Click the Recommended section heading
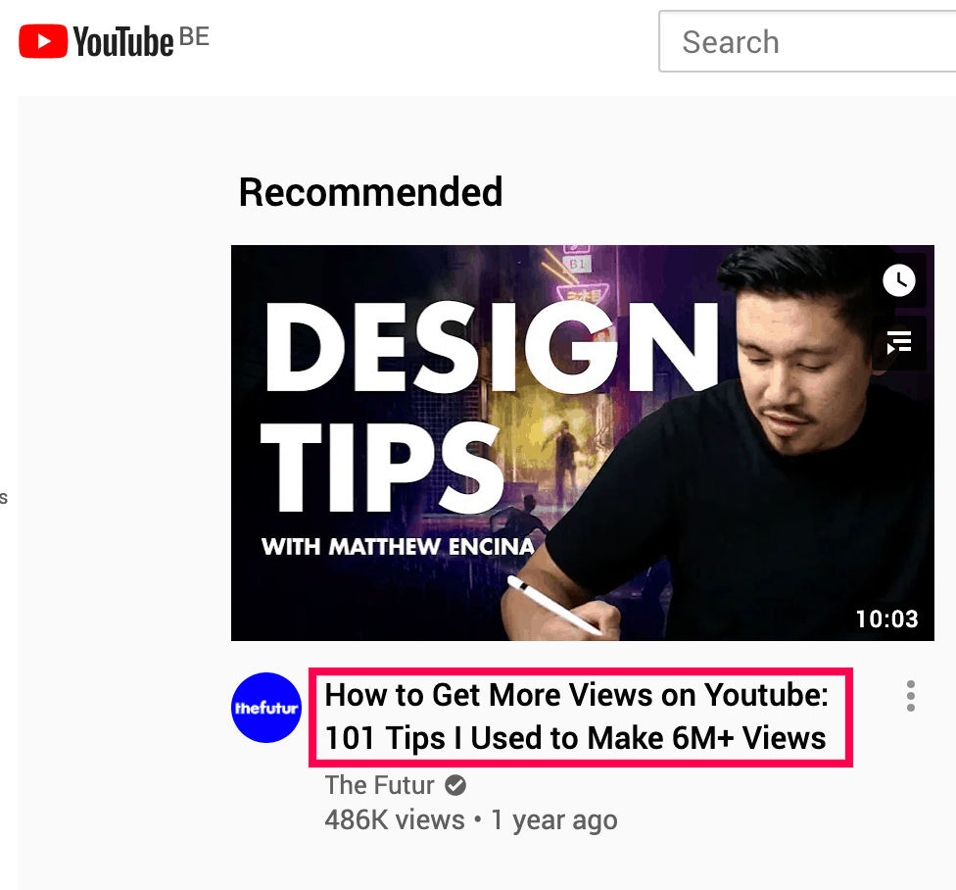956x890 pixels. tap(370, 192)
